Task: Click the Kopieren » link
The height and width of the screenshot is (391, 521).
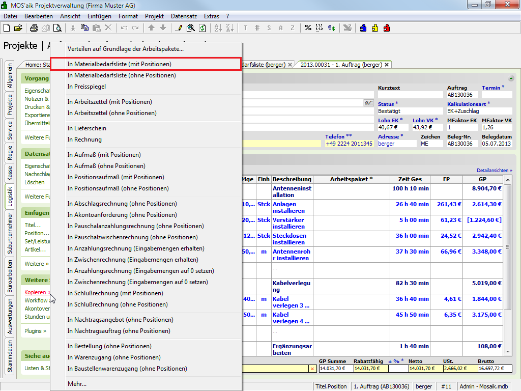Action: tap(37, 292)
